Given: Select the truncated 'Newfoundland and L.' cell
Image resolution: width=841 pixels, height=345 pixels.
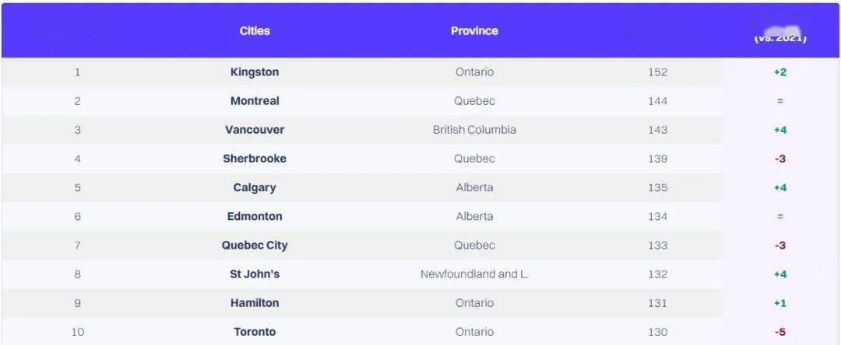Looking at the screenshot, I should tap(474, 274).
